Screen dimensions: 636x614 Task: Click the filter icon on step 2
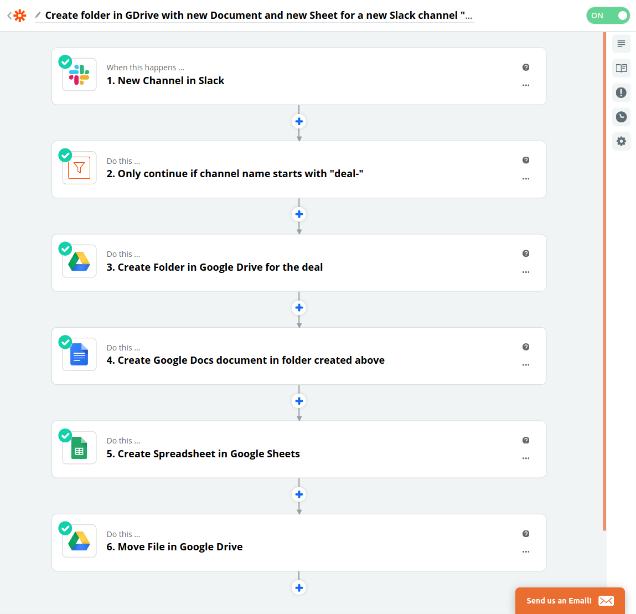click(x=79, y=168)
